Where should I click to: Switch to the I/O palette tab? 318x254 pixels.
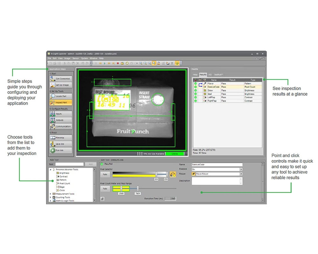tap(210, 74)
